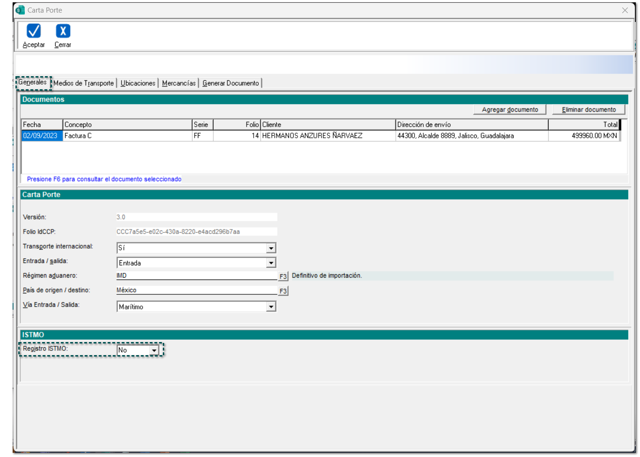Go to the Mercancías tab
Image resolution: width=640 pixels, height=457 pixels.
pos(179,83)
